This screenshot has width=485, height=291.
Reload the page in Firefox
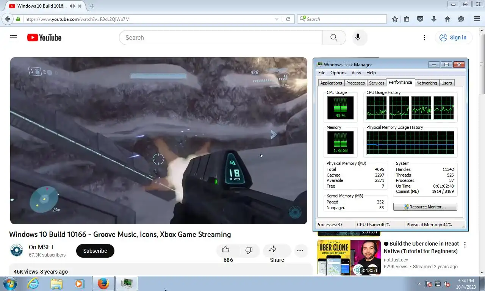(288, 19)
